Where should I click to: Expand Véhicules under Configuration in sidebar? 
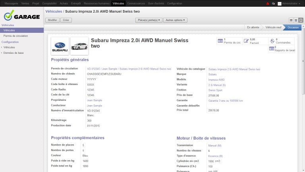[x=9, y=47]
